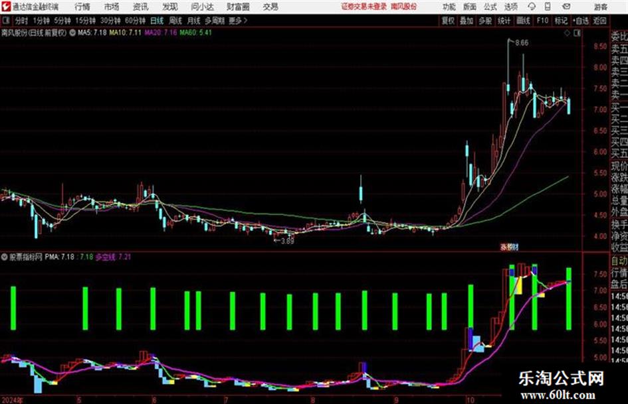This screenshot has height=404, width=628.
Task: Click the 涨 tag below the chart
Action: tap(504, 247)
